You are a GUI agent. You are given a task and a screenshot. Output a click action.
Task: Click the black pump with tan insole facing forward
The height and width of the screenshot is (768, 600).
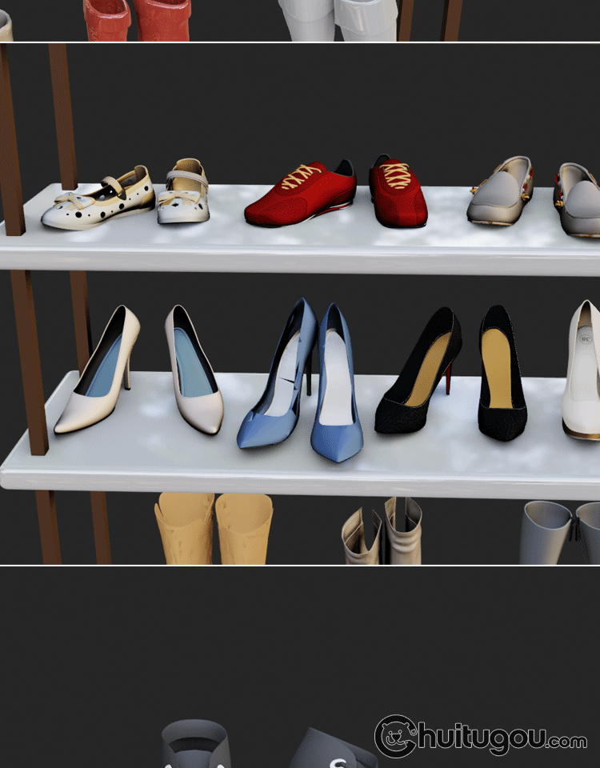[502, 373]
